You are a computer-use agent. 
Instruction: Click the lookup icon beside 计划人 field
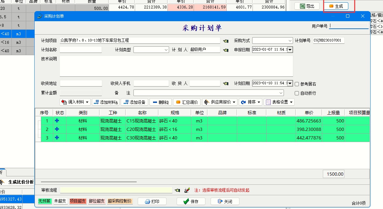coord(226,50)
